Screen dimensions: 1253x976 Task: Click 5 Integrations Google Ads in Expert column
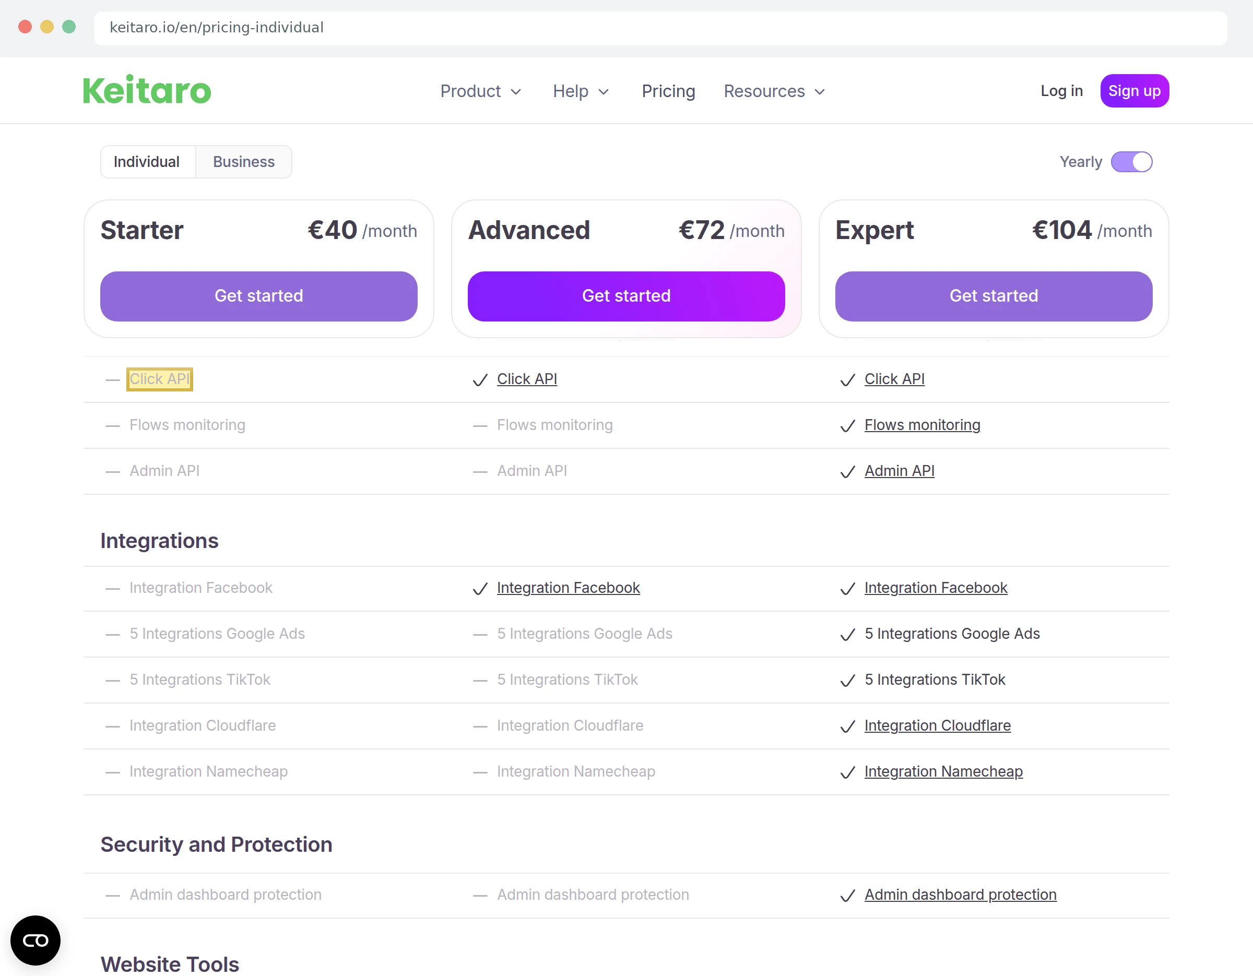tap(952, 634)
